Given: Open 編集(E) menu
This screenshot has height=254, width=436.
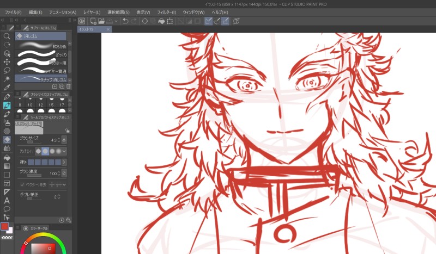Looking at the screenshot, I should (x=35, y=12).
